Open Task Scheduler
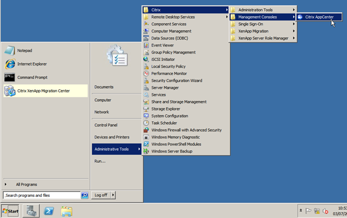Viewport: 347px width, 218px height. (x=185, y=123)
